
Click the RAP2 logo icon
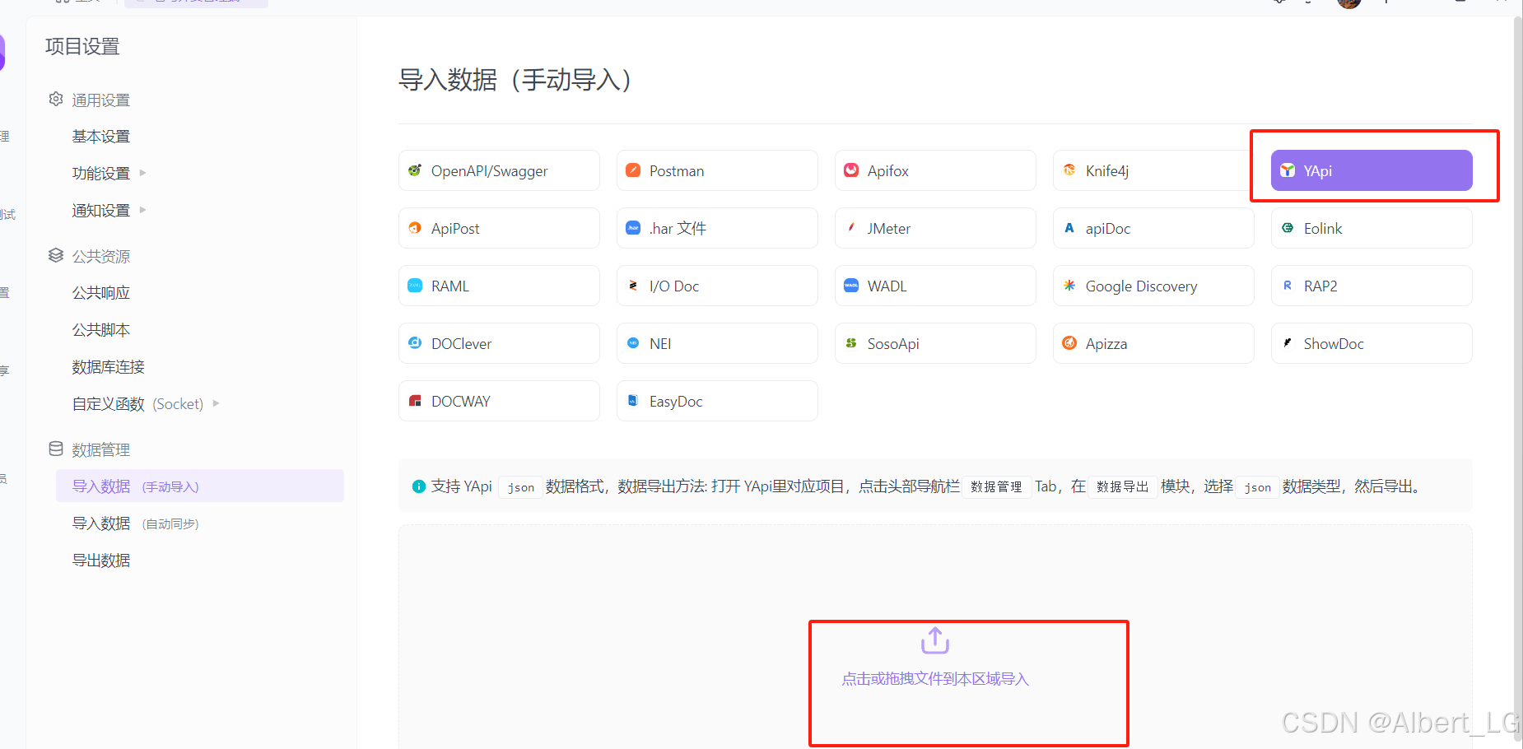(1288, 286)
